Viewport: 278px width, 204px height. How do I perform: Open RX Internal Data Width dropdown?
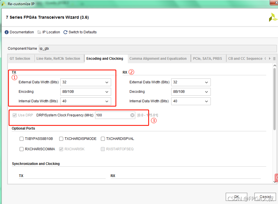[191, 101]
